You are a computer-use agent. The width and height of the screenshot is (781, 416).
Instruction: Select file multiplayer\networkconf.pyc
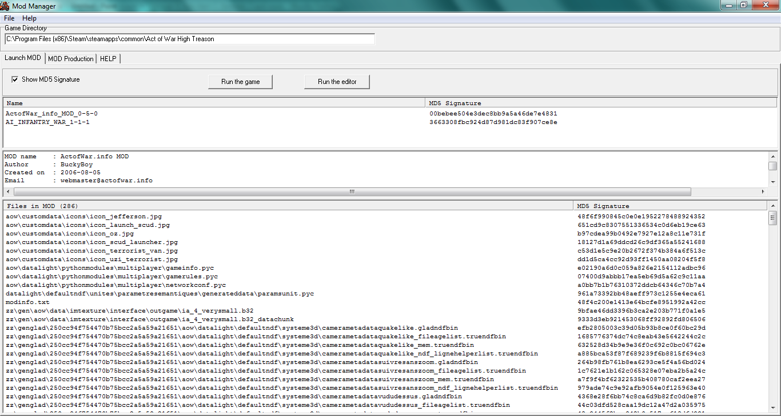[115, 285]
